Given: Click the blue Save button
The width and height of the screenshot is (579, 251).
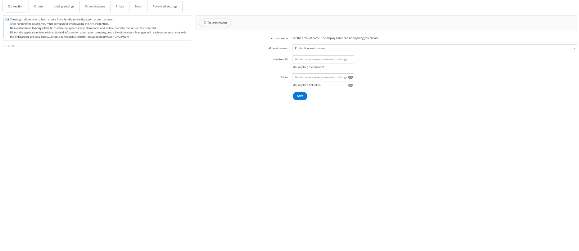Looking at the screenshot, I should coord(300,96).
